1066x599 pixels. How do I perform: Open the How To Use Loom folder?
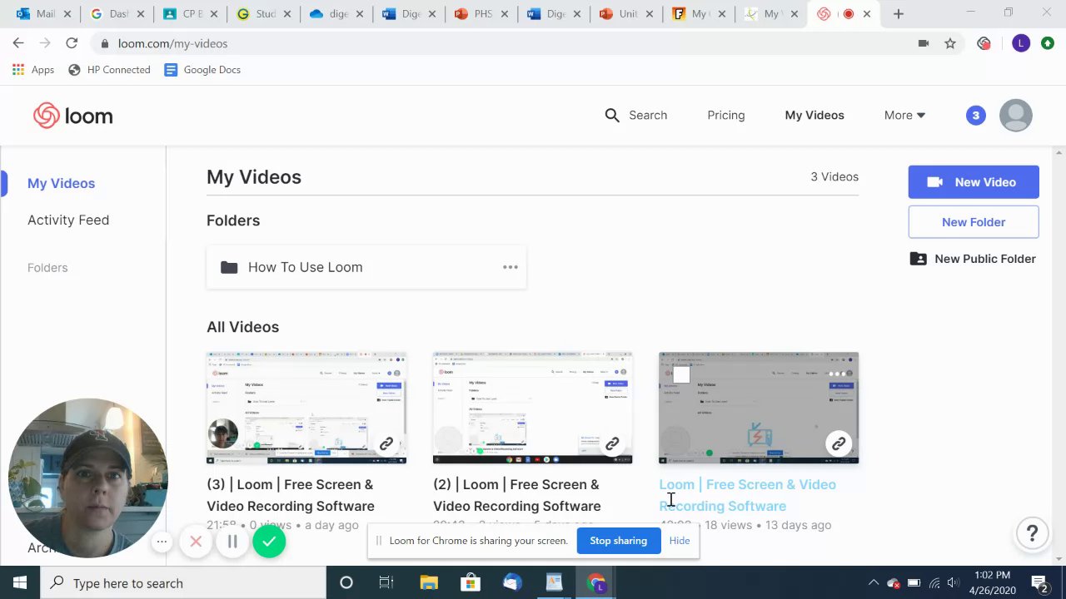point(366,267)
